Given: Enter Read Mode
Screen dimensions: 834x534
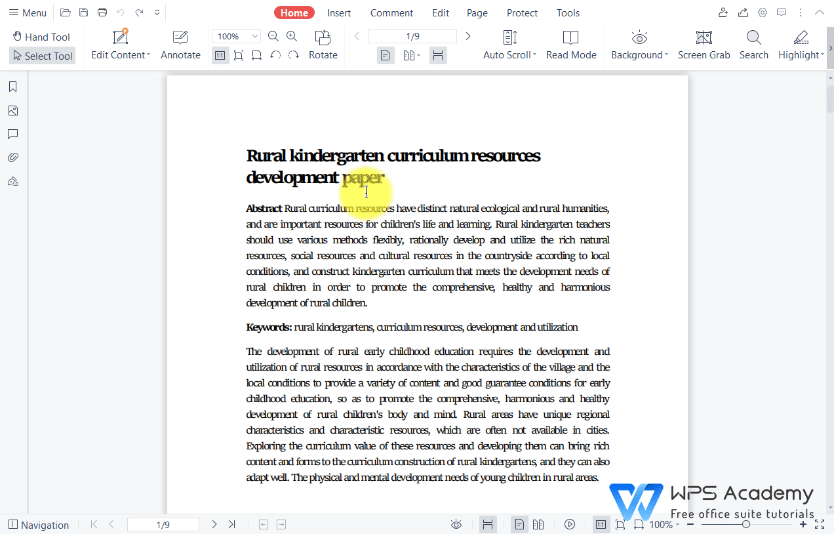Looking at the screenshot, I should click(x=571, y=44).
